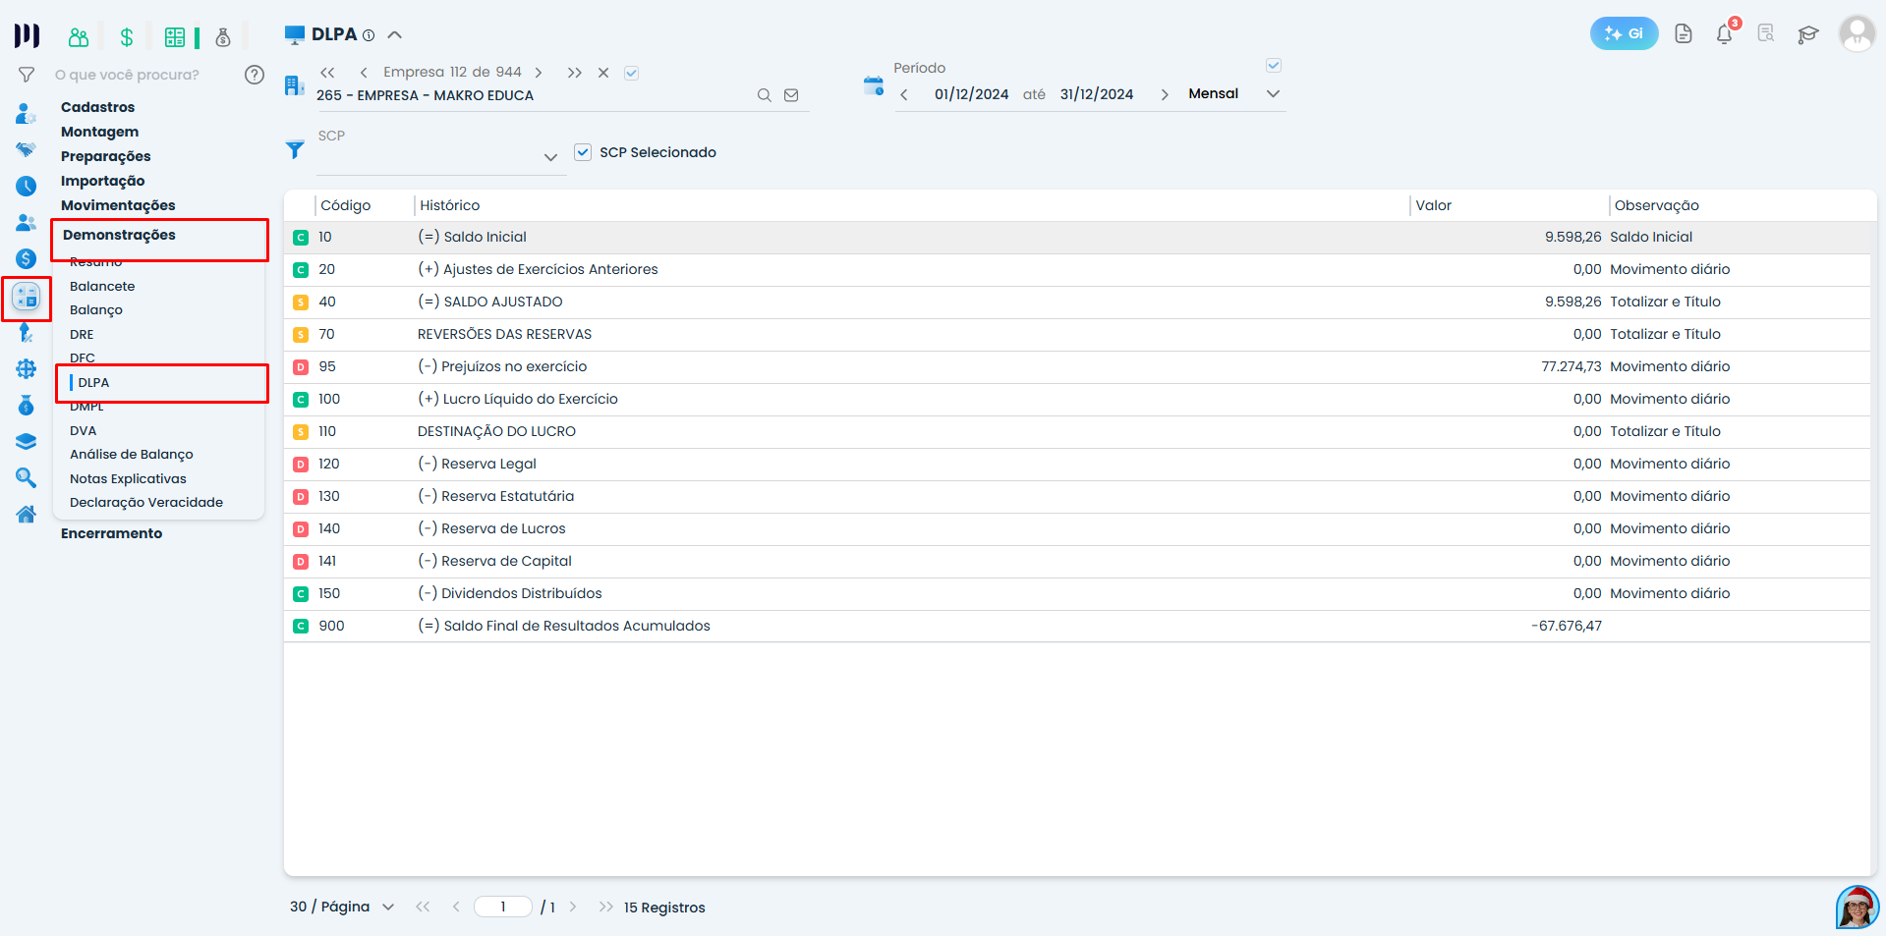Screen dimensions: 1886x936
Task: Click the green dollar sign icon
Action: [127, 37]
